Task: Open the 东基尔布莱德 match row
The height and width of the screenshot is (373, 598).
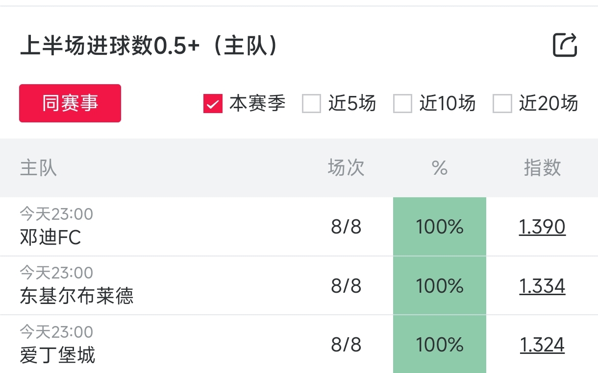Action: (x=76, y=296)
